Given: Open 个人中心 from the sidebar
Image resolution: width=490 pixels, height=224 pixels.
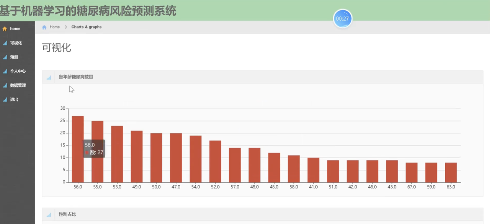Looking at the screenshot, I should (x=17, y=71).
